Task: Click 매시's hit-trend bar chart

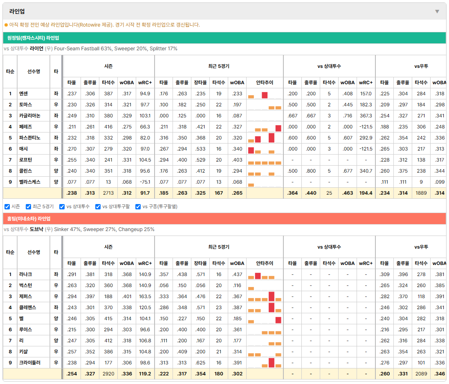Action: pos(265,149)
